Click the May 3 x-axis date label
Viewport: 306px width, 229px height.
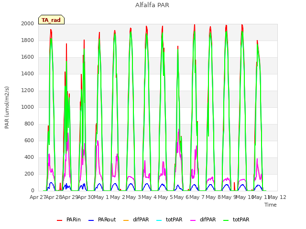(x=133, y=197)
